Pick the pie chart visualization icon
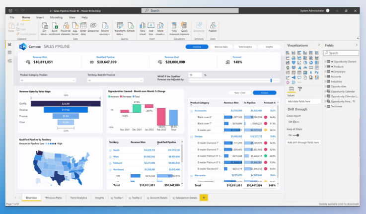The height and width of the screenshot is (214, 366). [305, 63]
